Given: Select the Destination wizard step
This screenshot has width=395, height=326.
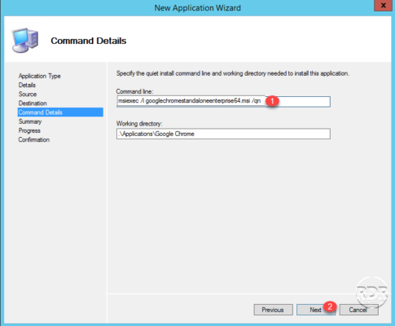Looking at the screenshot, I should [x=33, y=104].
